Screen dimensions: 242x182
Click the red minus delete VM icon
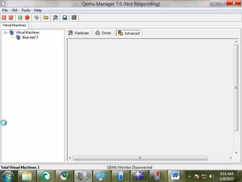(x=11, y=18)
